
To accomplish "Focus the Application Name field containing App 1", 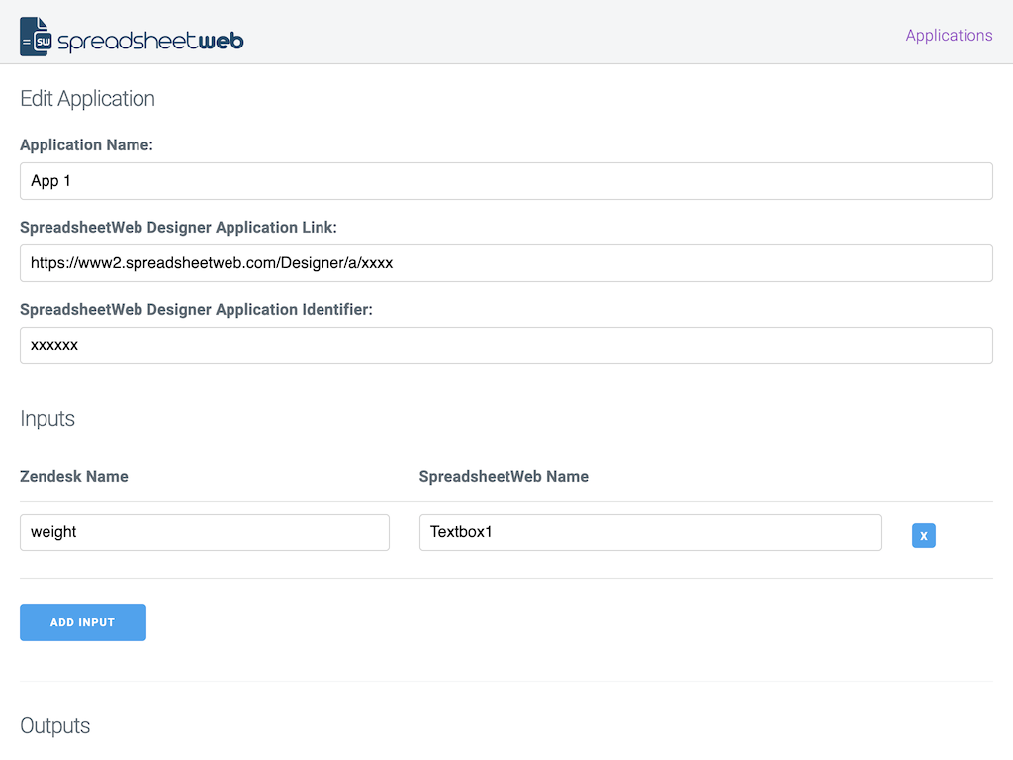I will 506,181.
